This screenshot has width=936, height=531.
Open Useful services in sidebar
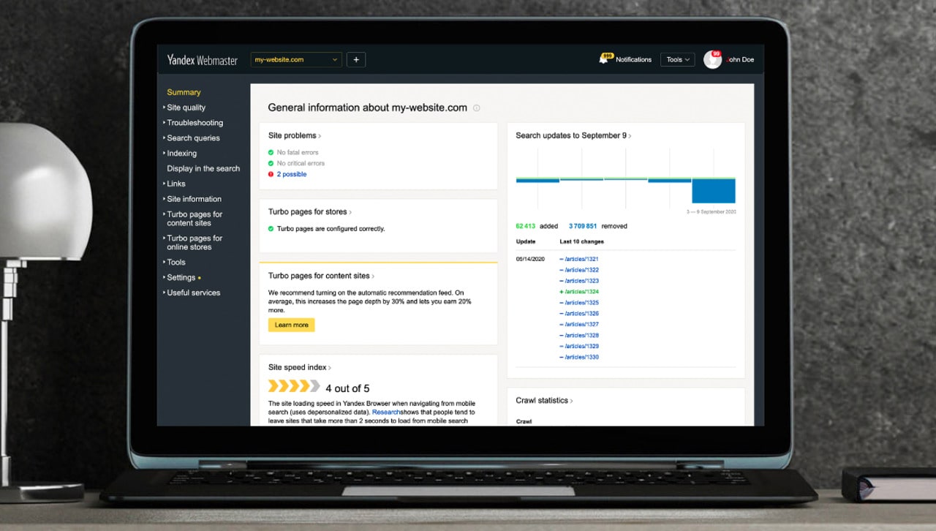click(193, 293)
